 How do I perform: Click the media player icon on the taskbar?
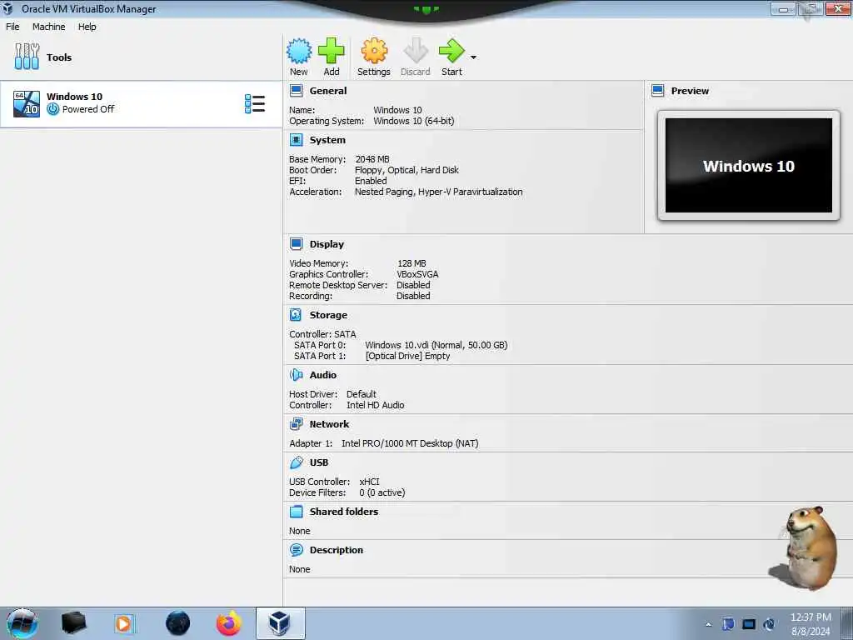coord(125,623)
